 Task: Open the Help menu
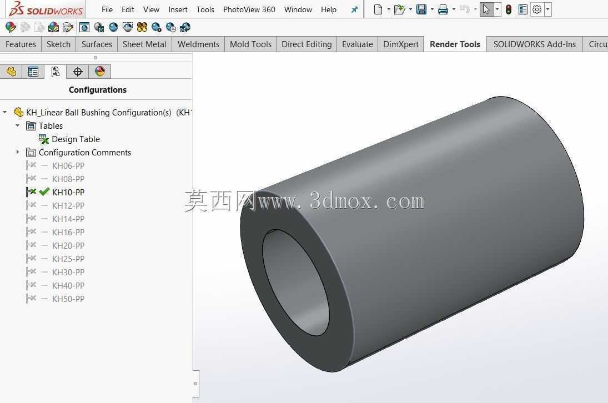[328, 9]
